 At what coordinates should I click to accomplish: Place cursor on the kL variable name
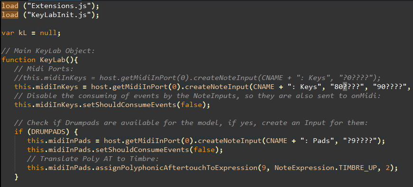click(23, 33)
